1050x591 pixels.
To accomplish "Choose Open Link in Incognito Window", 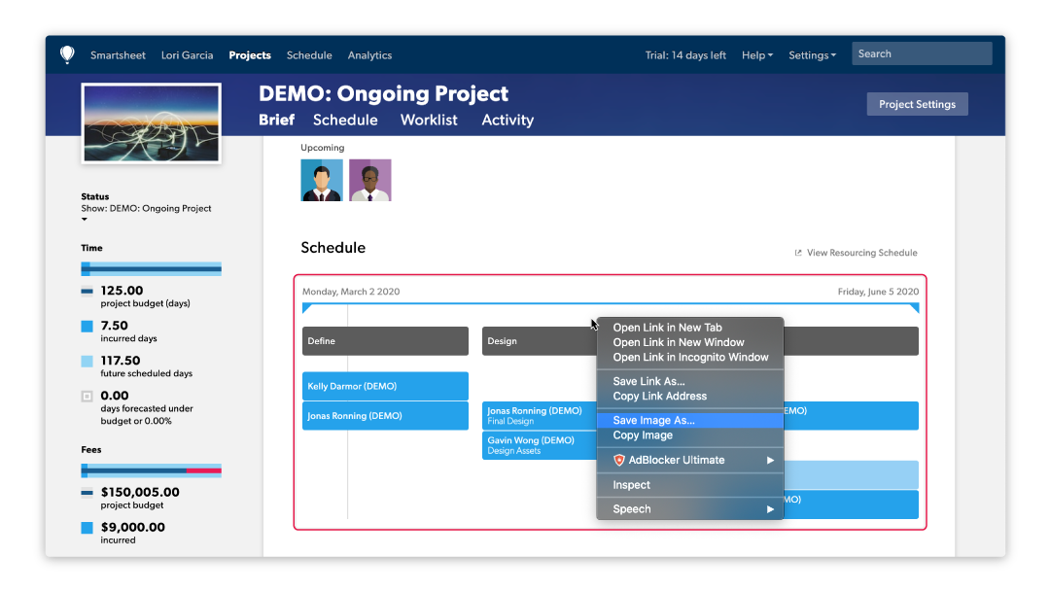I will pos(690,357).
